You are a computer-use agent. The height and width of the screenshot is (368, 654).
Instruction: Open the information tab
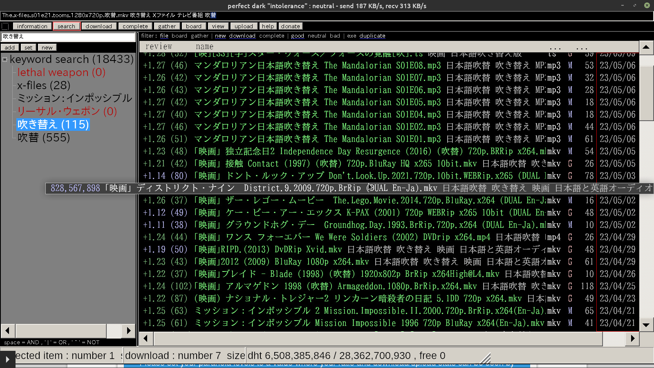[x=32, y=26]
